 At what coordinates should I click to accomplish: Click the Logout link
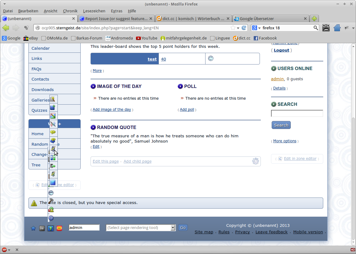[x=281, y=50]
